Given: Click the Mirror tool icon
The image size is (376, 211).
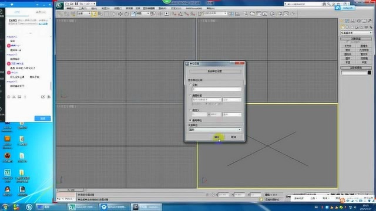Looking at the screenshot, I should point(231,14).
